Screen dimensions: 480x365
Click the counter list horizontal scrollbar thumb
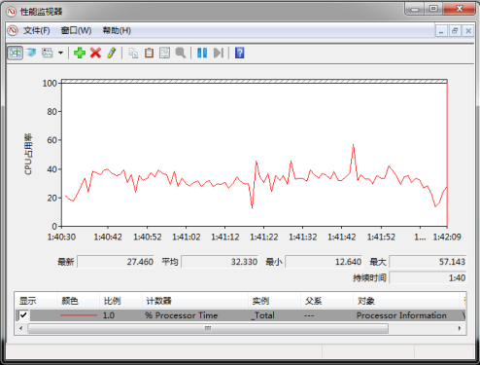pyautogui.click(x=208, y=328)
